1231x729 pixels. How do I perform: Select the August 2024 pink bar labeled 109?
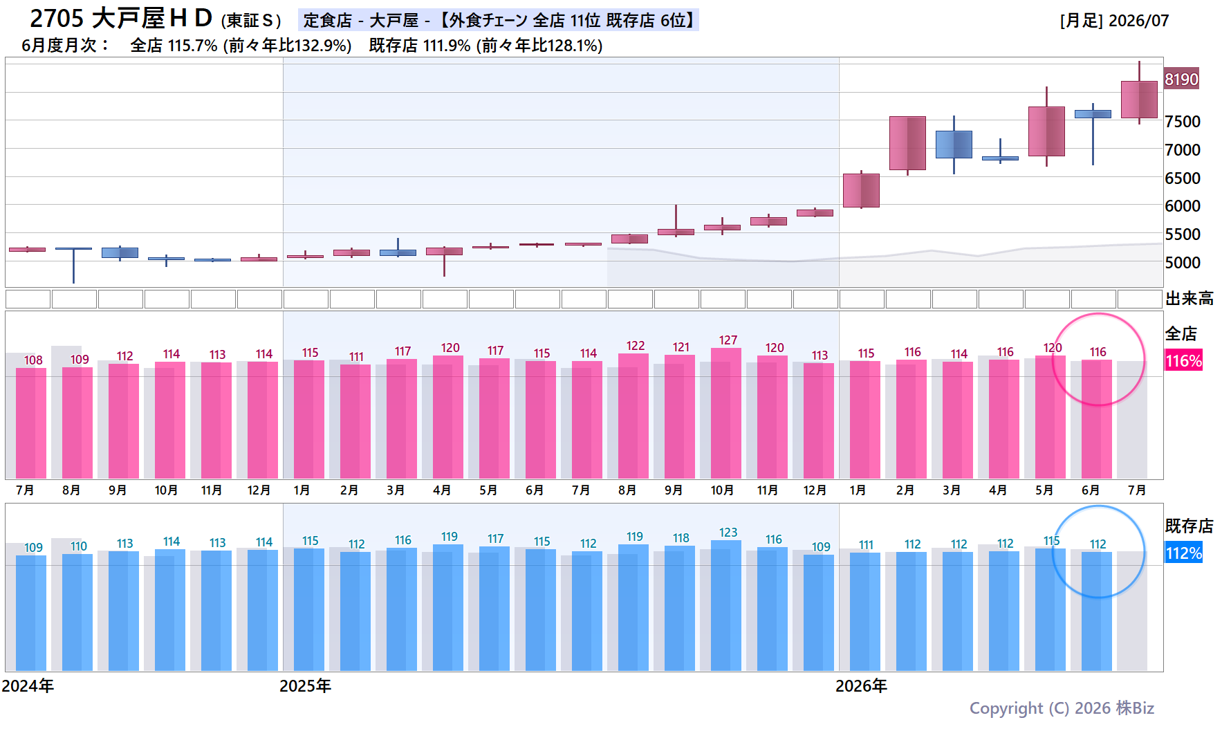[x=77, y=423]
